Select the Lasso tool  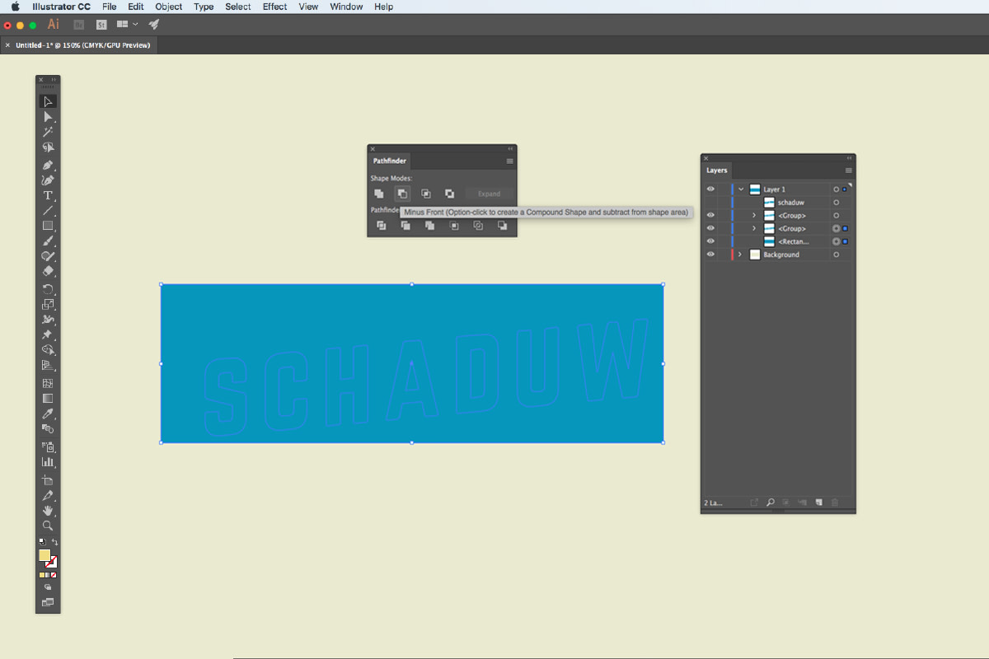coord(48,147)
